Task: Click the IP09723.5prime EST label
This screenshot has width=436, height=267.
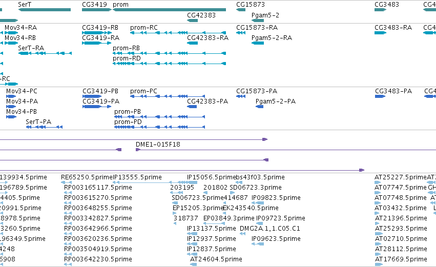Action: click(281, 219)
